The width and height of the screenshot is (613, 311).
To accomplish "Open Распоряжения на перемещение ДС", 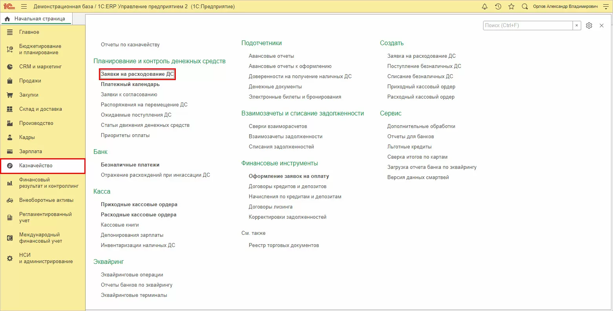I will 144,105.
